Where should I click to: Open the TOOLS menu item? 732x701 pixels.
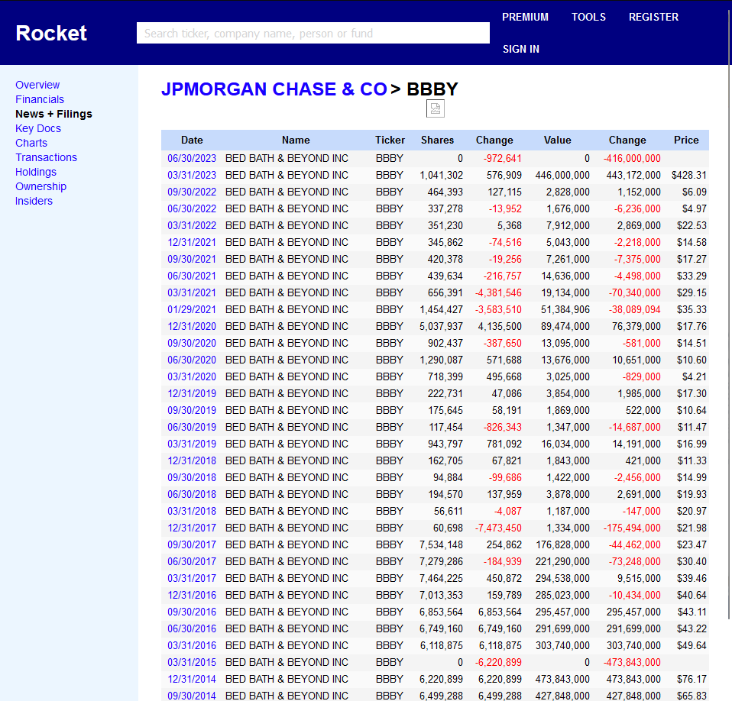(x=588, y=18)
